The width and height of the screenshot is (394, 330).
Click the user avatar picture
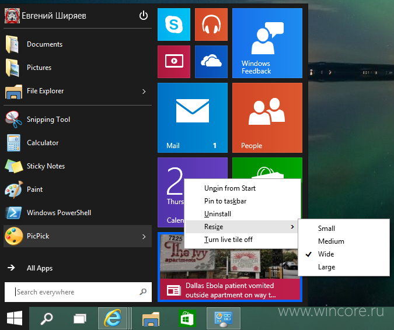[x=12, y=16]
